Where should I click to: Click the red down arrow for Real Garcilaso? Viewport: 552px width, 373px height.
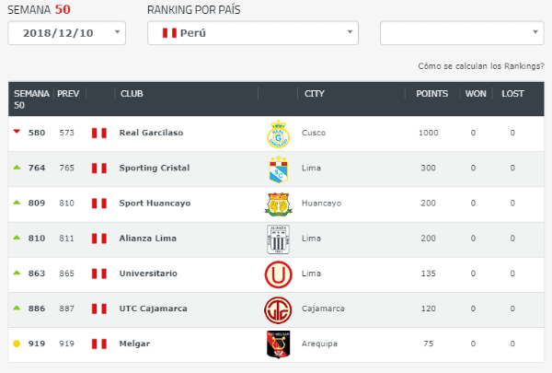click(x=16, y=132)
